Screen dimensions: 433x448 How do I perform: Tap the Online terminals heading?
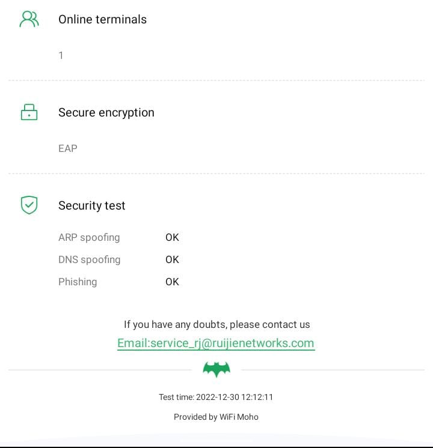point(102,19)
